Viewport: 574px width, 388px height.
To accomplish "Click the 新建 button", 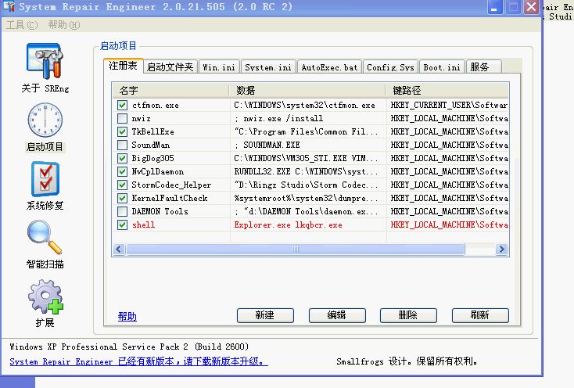I will [x=265, y=315].
